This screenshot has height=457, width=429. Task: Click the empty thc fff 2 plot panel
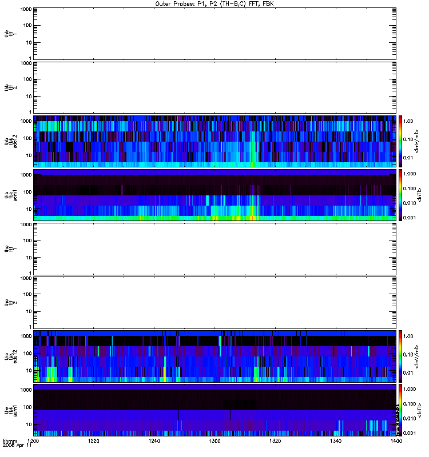[214, 303]
